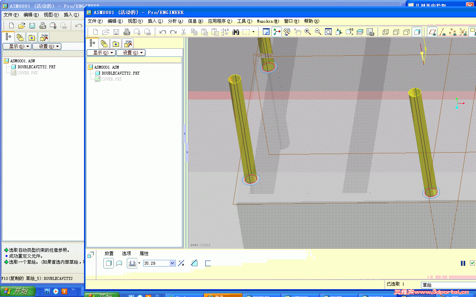The image size is (476, 297).
Task: Click the Zoom In magnifier icon
Action: (x=308, y=32)
